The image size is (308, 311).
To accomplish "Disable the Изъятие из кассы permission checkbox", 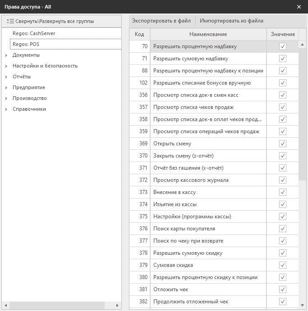I will 283,204.
